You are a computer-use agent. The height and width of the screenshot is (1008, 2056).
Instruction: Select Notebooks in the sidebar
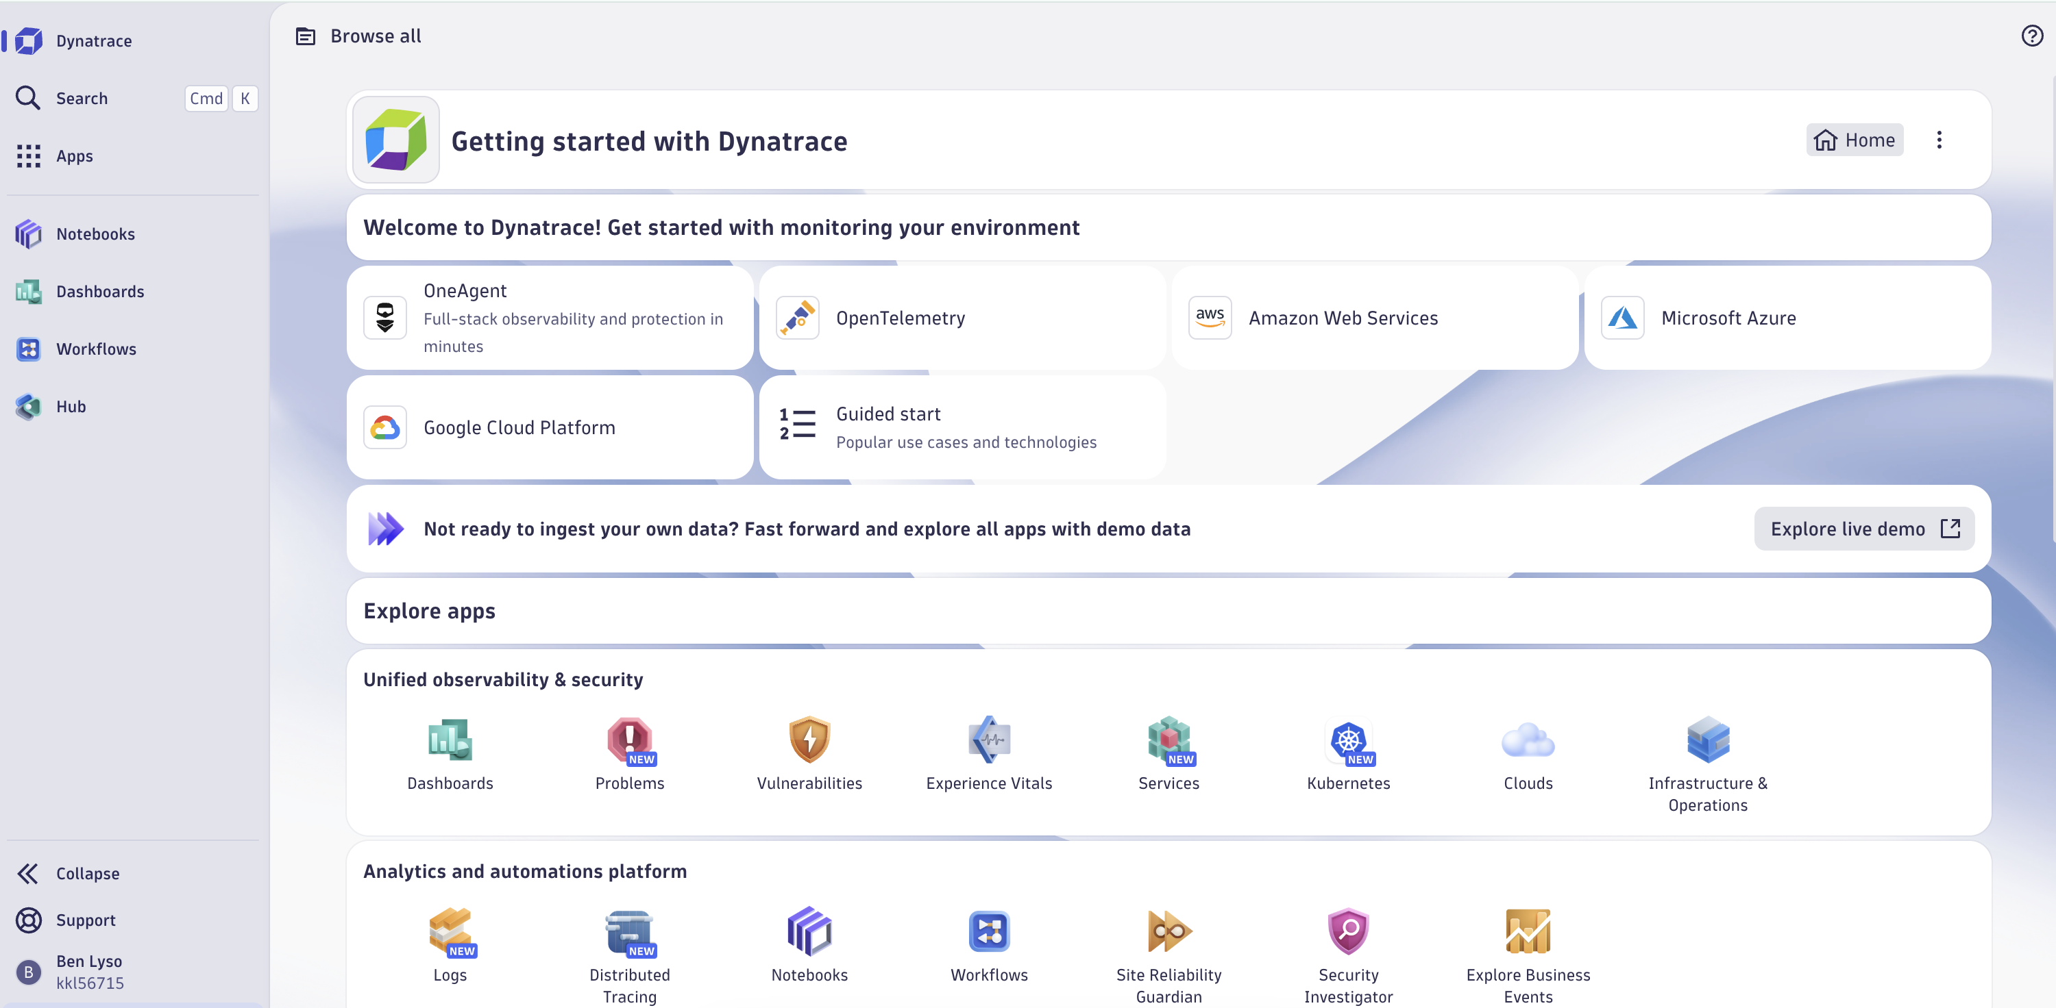[x=95, y=234]
